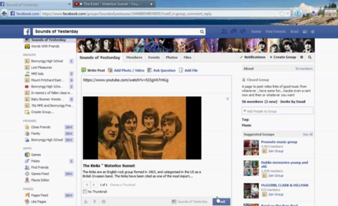Open Words With Friends in sidebar
Screen dimensions: 338x206
(x=45, y=46)
